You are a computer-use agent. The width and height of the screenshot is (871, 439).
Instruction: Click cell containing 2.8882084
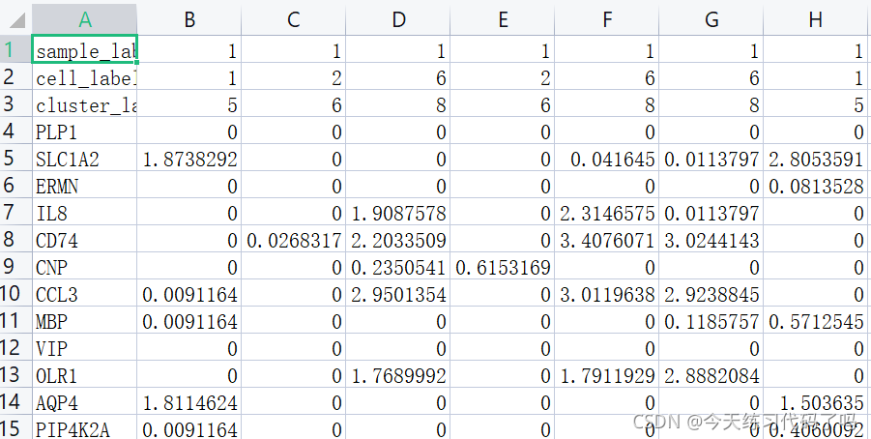(711, 374)
